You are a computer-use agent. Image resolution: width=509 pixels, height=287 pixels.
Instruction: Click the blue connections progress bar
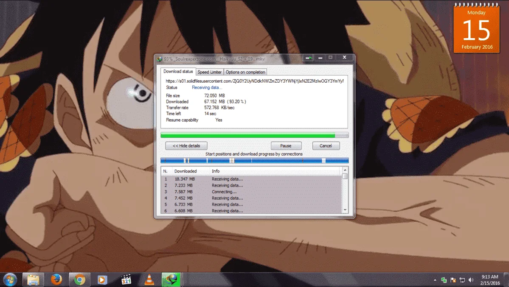click(x=255, y=160)
